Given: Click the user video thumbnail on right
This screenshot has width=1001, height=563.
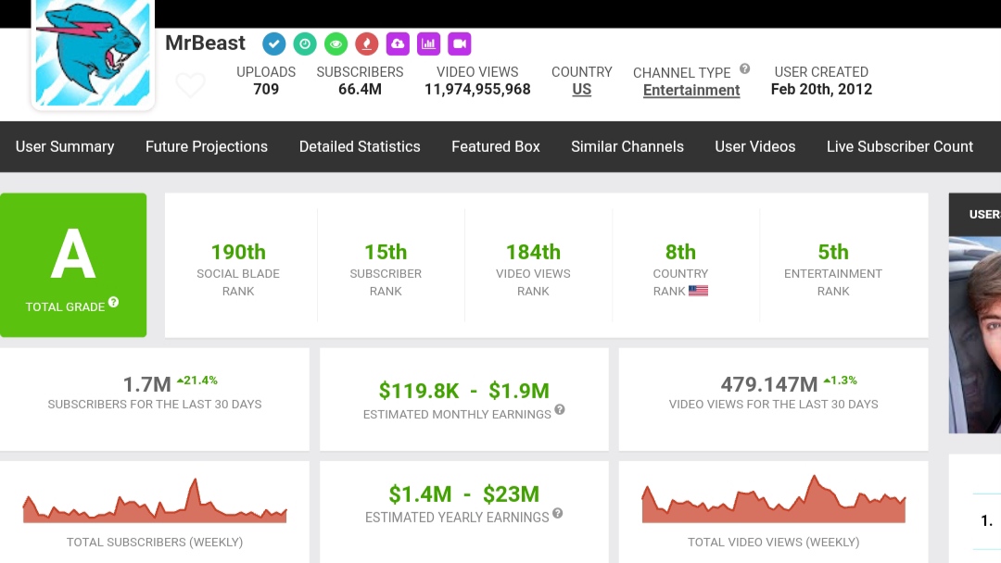Looking at the screenshot, I should tap(975, 334).
